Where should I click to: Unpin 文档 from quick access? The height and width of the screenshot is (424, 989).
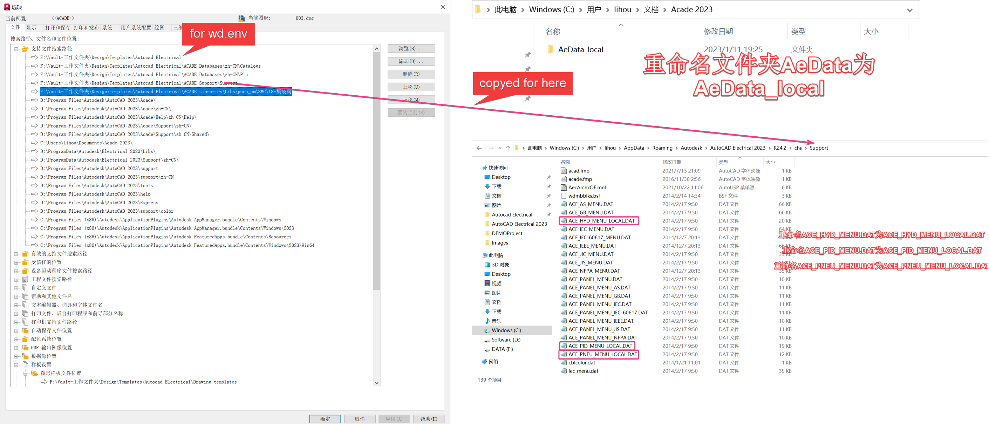click(548, 195)
